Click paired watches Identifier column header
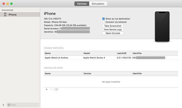Image resolution: width=182 pixels, height=108 pixels. coord(155,53)
